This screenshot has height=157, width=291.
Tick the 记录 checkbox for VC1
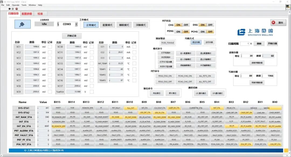click(50, 47)
